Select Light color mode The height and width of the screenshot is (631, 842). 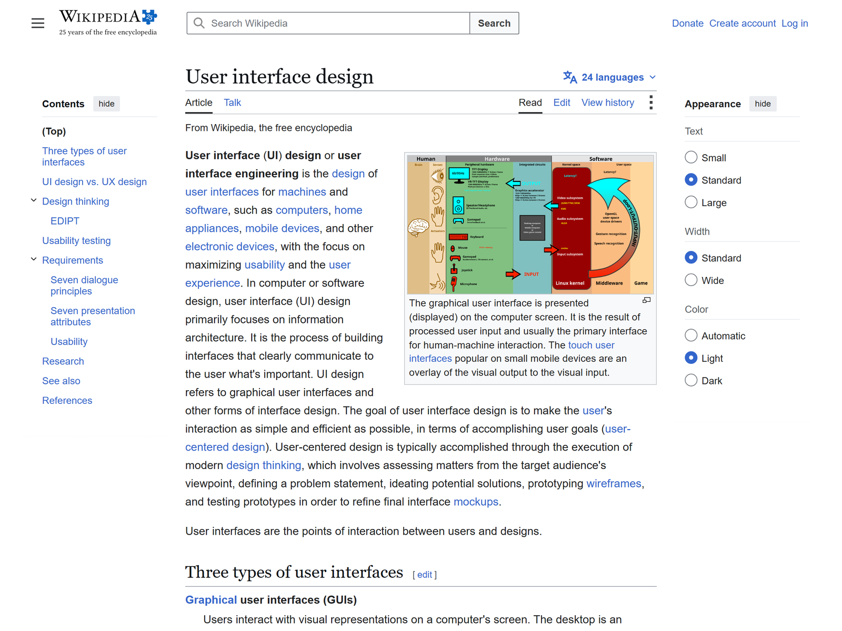coord(691,358)
